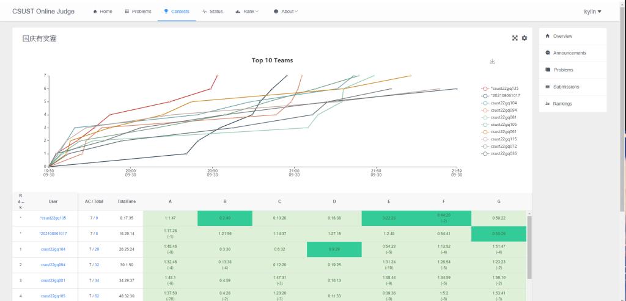Open user csust22gq094 profile link

tap(53, 264)
